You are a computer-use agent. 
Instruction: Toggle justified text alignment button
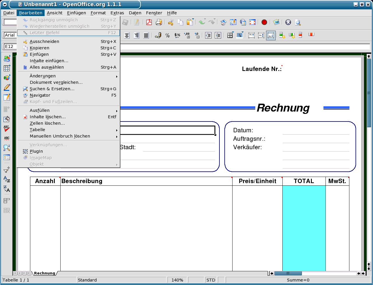coord(146,35)
